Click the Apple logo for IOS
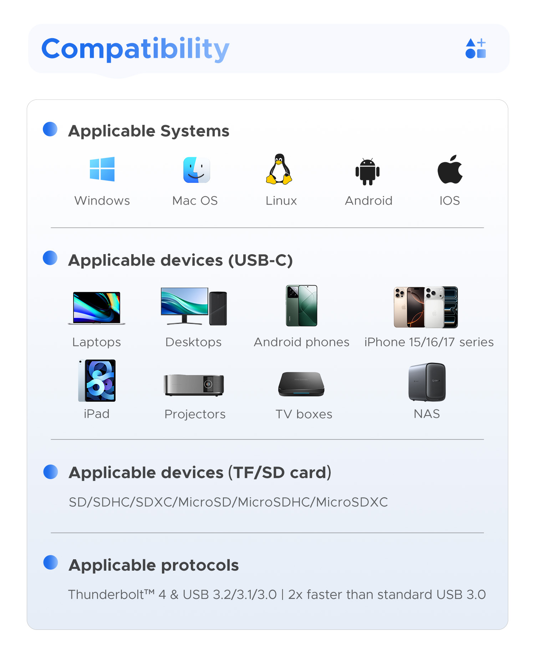The width and height of the screenshot is (535, 658). 450,169
